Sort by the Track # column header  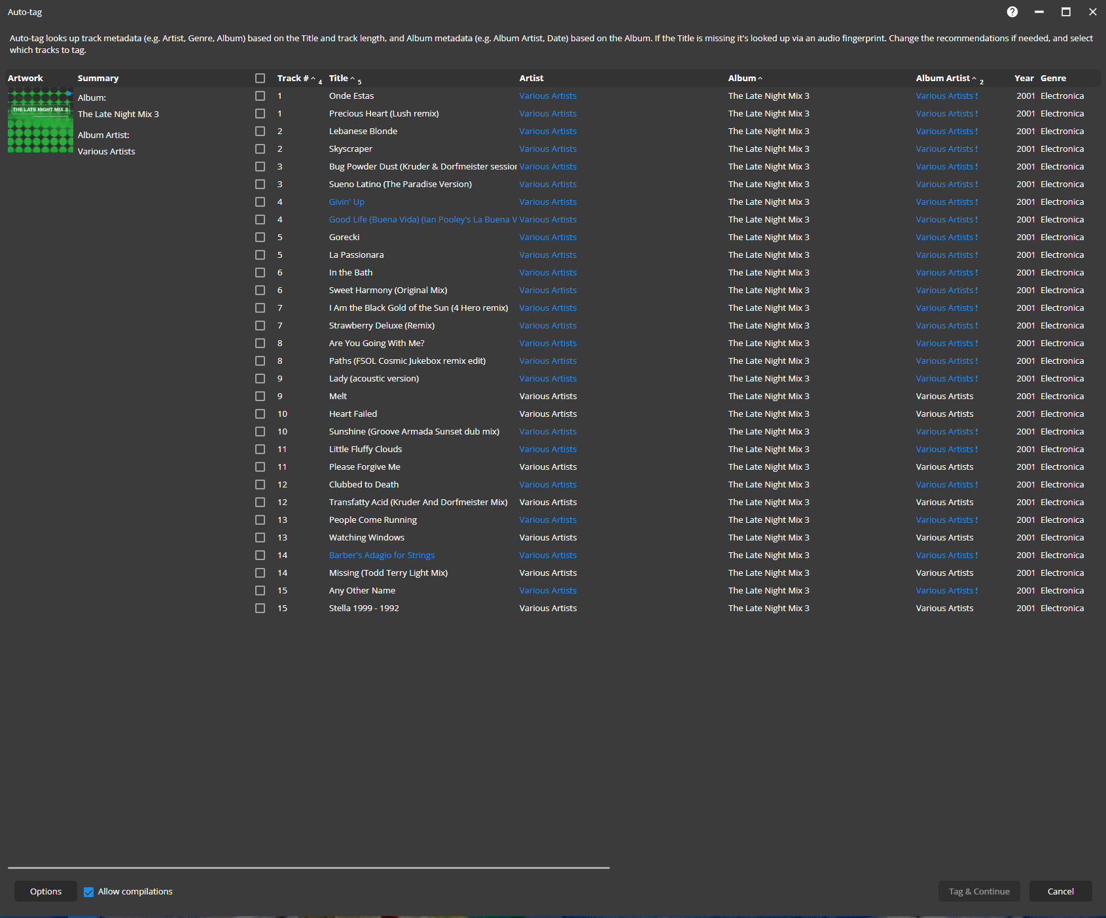(292, 79)
